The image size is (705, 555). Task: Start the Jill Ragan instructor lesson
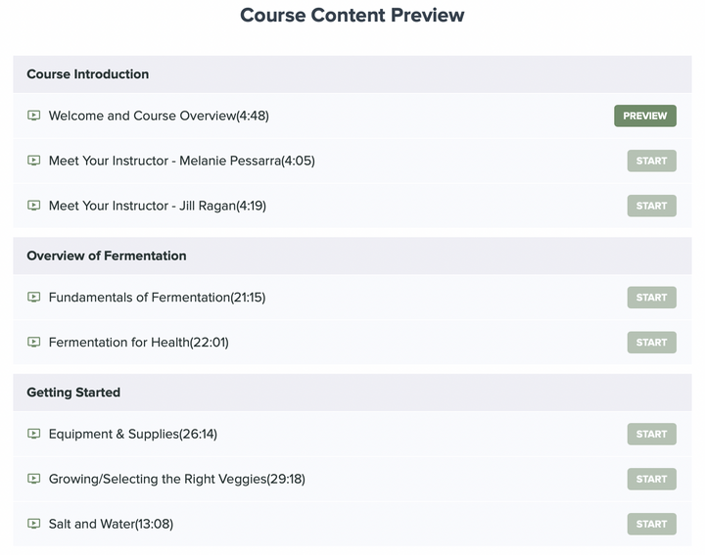(651, 206)
